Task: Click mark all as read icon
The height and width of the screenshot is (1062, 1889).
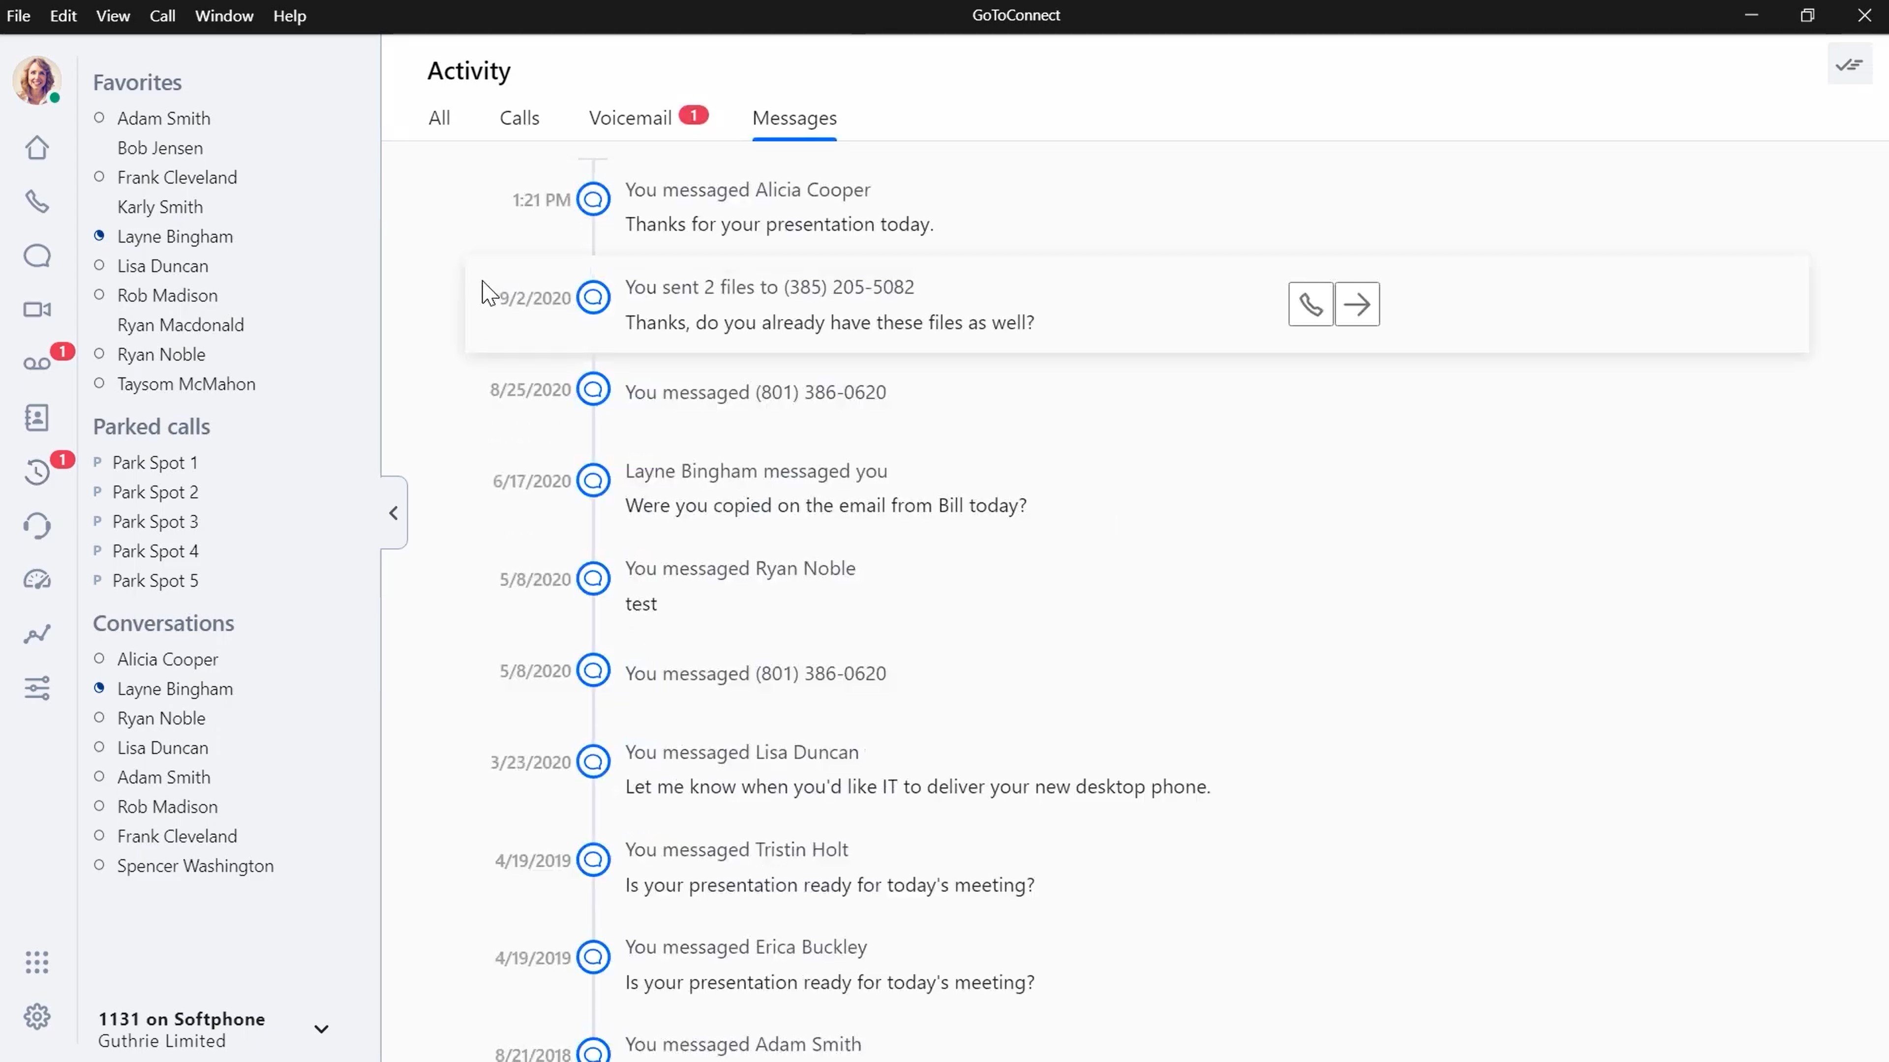Action: [x=1850, y=64]
